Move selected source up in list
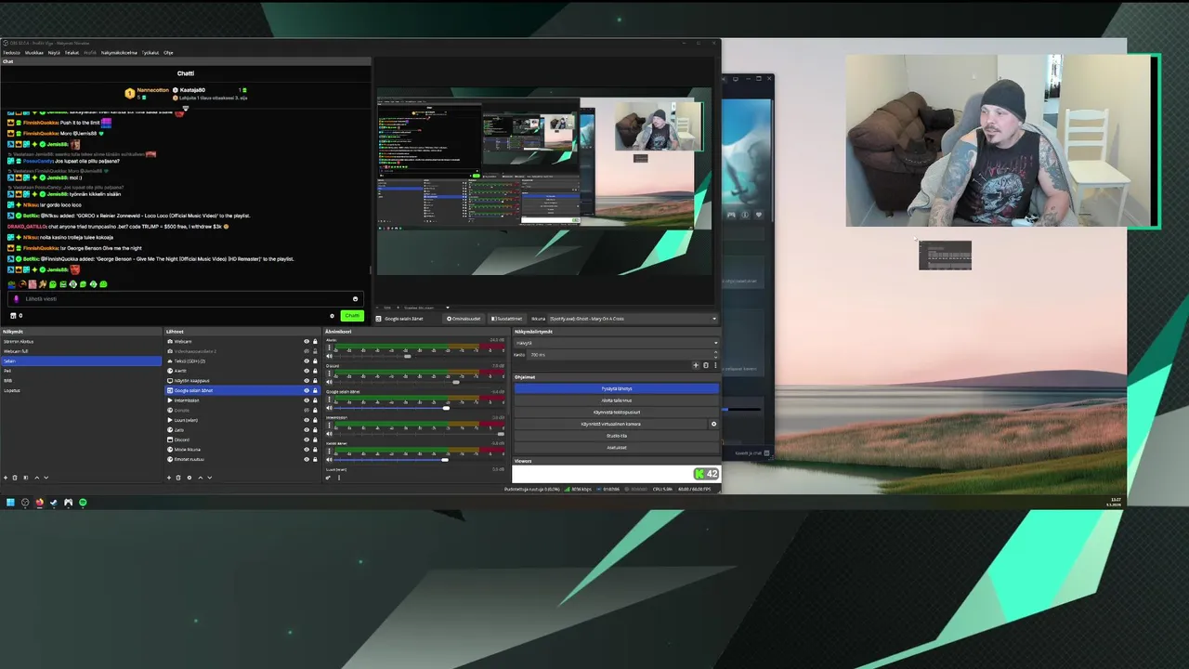 click(x=201, y=478)
